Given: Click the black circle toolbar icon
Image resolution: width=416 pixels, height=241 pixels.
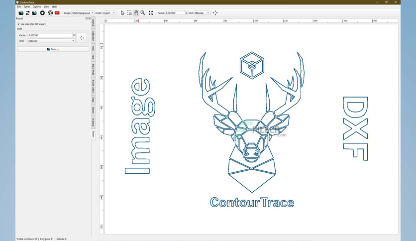Looking at the screenshot, I should (x=42, y=13).
